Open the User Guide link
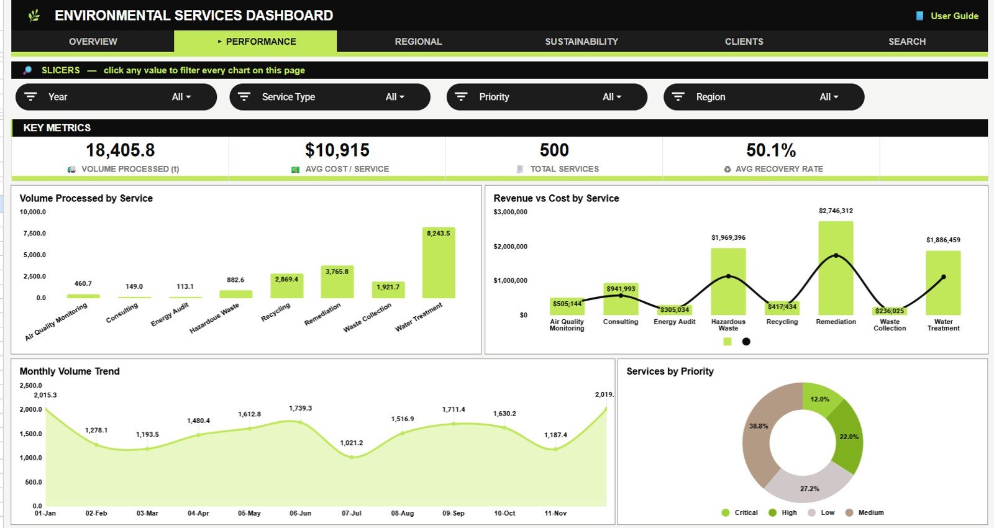 954,16
